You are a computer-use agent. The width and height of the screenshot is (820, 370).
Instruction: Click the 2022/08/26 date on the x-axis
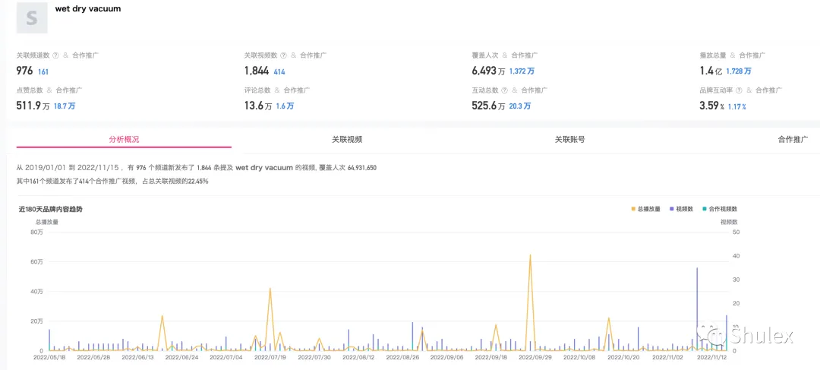(402, 358)
